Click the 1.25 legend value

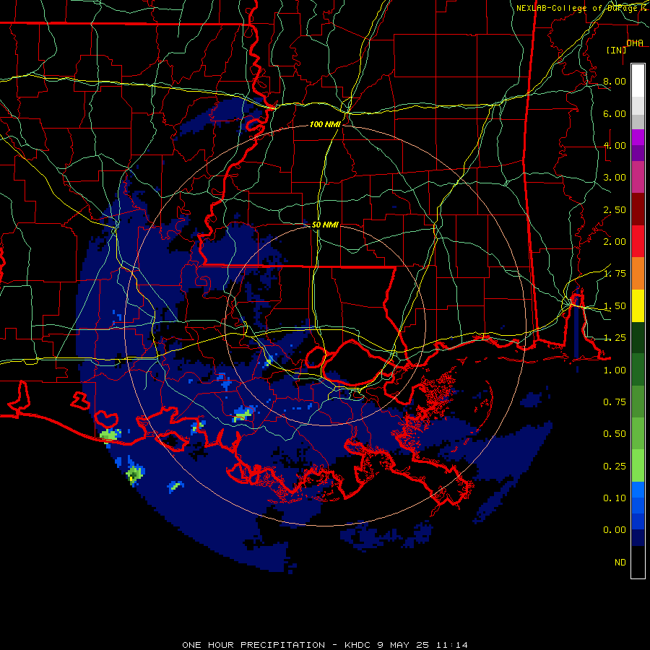[615, 338]
